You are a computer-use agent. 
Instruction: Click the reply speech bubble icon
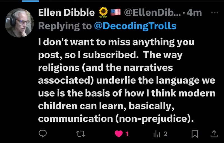43,133
